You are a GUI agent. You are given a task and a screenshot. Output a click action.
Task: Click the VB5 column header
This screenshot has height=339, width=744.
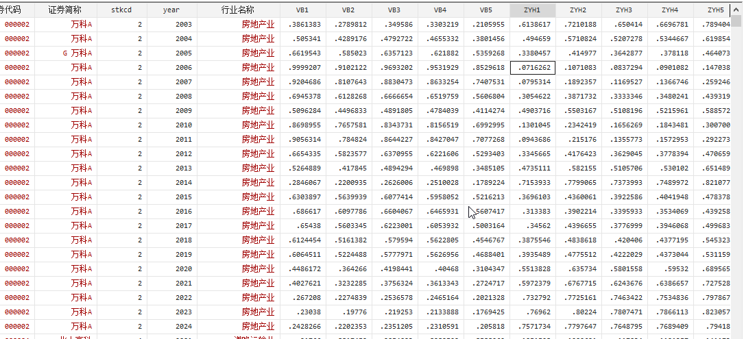tap(485, 10)
